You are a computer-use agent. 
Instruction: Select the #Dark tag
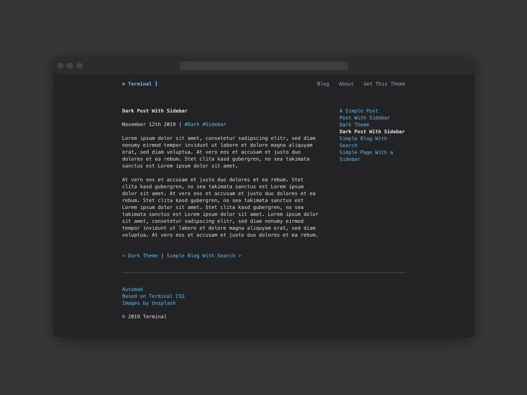point(192,124)
